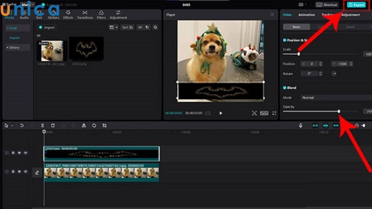Click the microphone record voiceover icon
This screenshot has width=372, height=209.
pos(301,125)
